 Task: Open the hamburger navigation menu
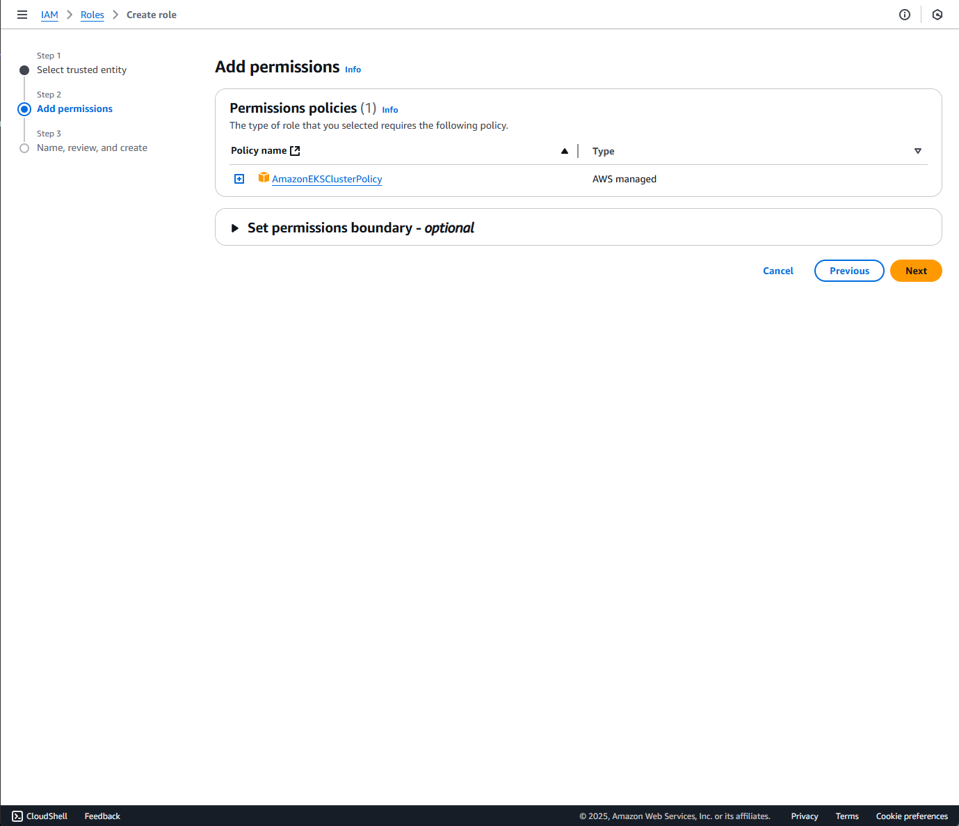coord(22,15)
